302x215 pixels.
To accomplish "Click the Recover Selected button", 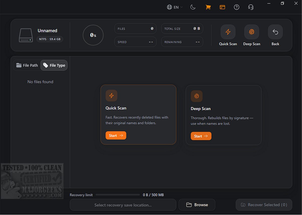I will (x=264, y=205).
